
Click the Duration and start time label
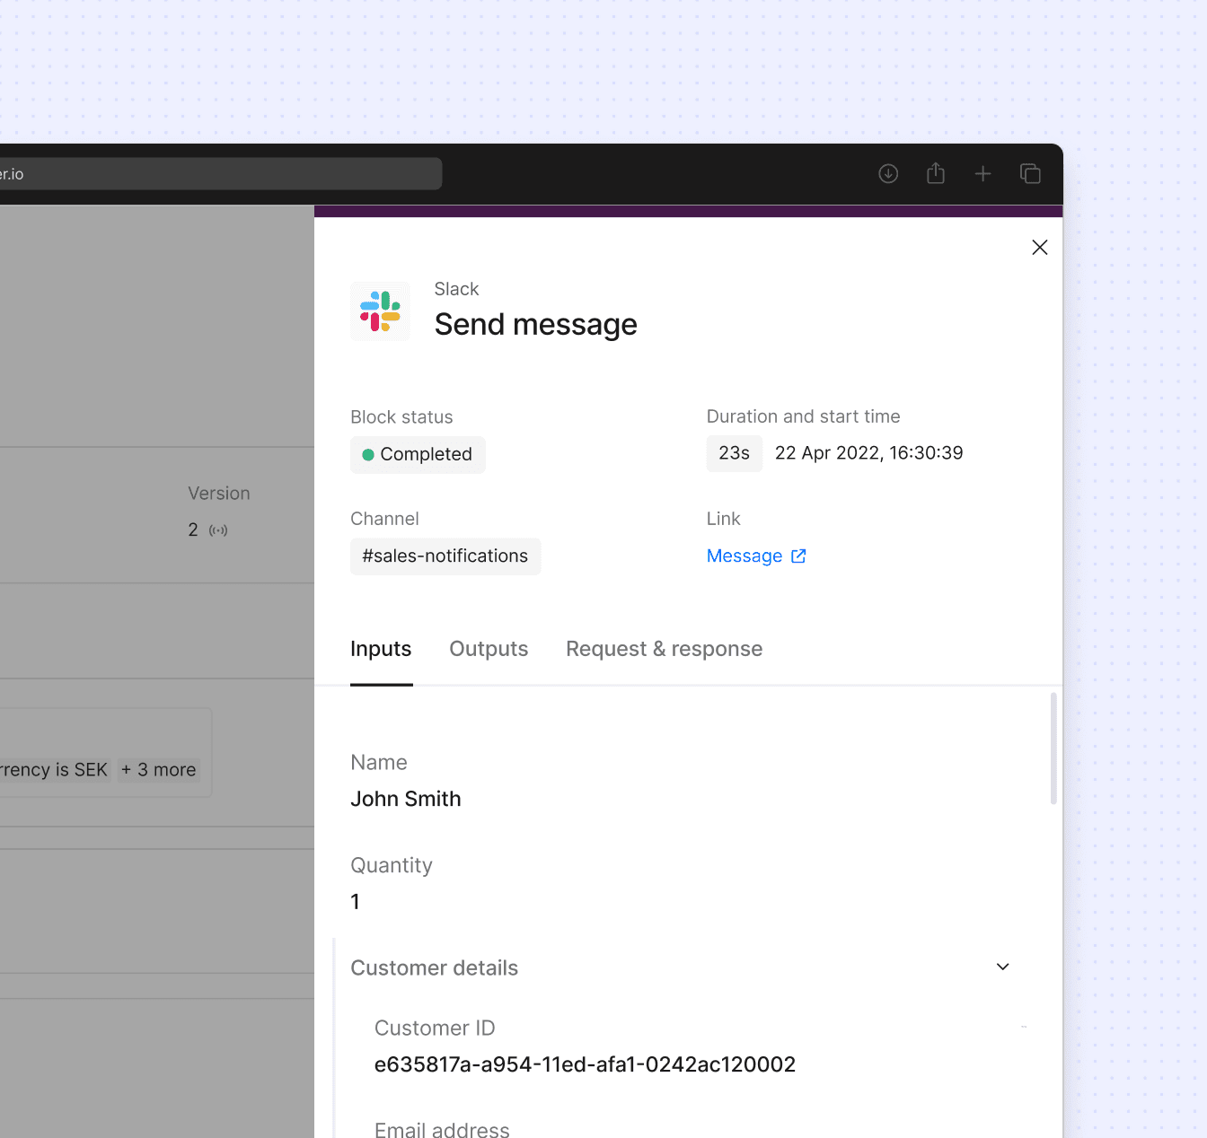[804, 416]
